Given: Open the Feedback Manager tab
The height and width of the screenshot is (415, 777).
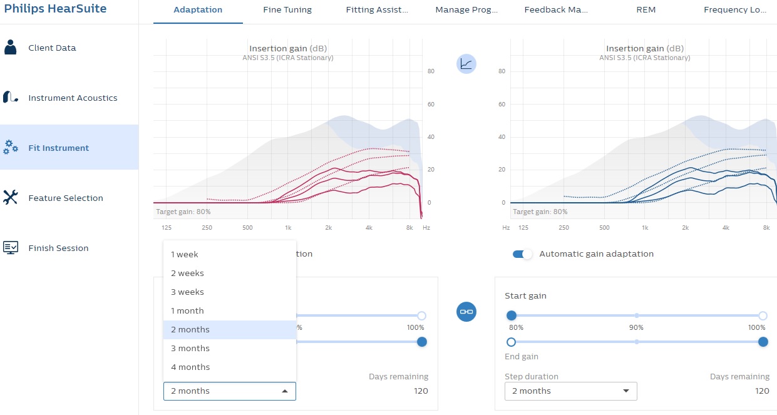Looking at the screenshot, I should pos(556,10).
